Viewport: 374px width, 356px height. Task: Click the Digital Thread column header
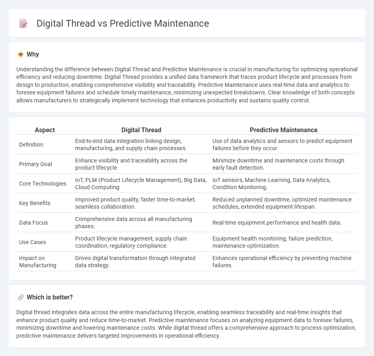pyautogui.click(x=141, y=130)
